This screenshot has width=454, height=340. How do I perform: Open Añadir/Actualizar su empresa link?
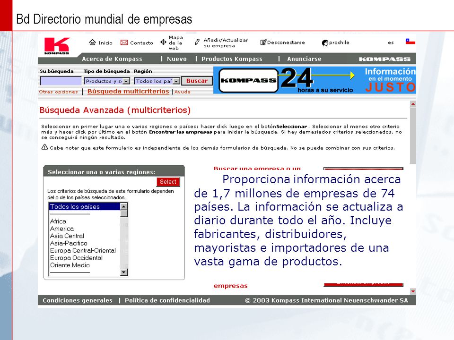pos(226,43)
